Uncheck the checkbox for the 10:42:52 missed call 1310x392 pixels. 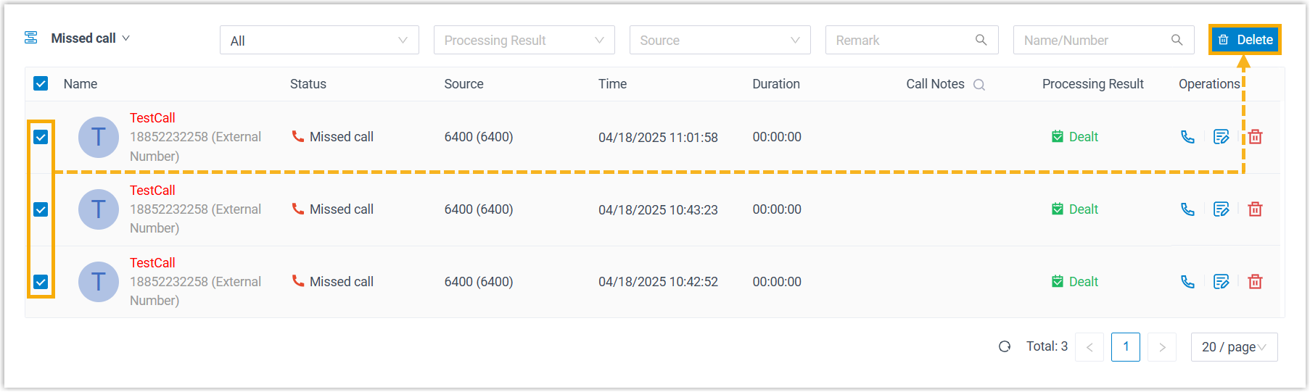pyautogui.click(x=41, y=282)
